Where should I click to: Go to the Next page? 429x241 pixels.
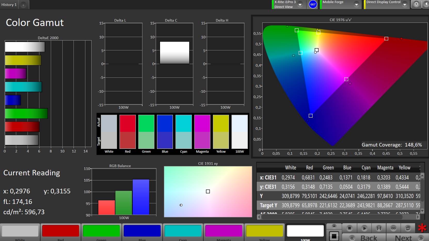point(407,238)
